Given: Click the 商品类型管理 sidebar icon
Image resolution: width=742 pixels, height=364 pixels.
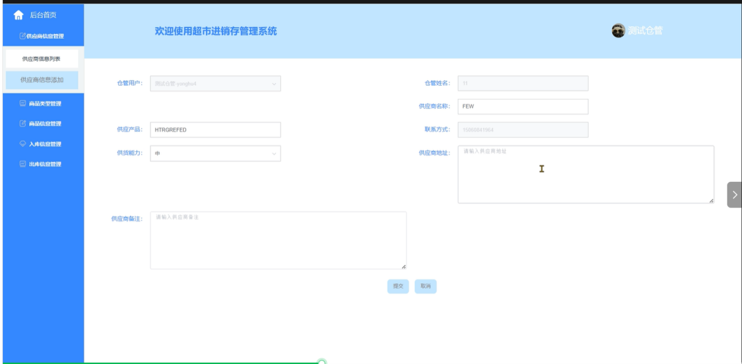Looking at the screenshot, I should click(23, 104).
